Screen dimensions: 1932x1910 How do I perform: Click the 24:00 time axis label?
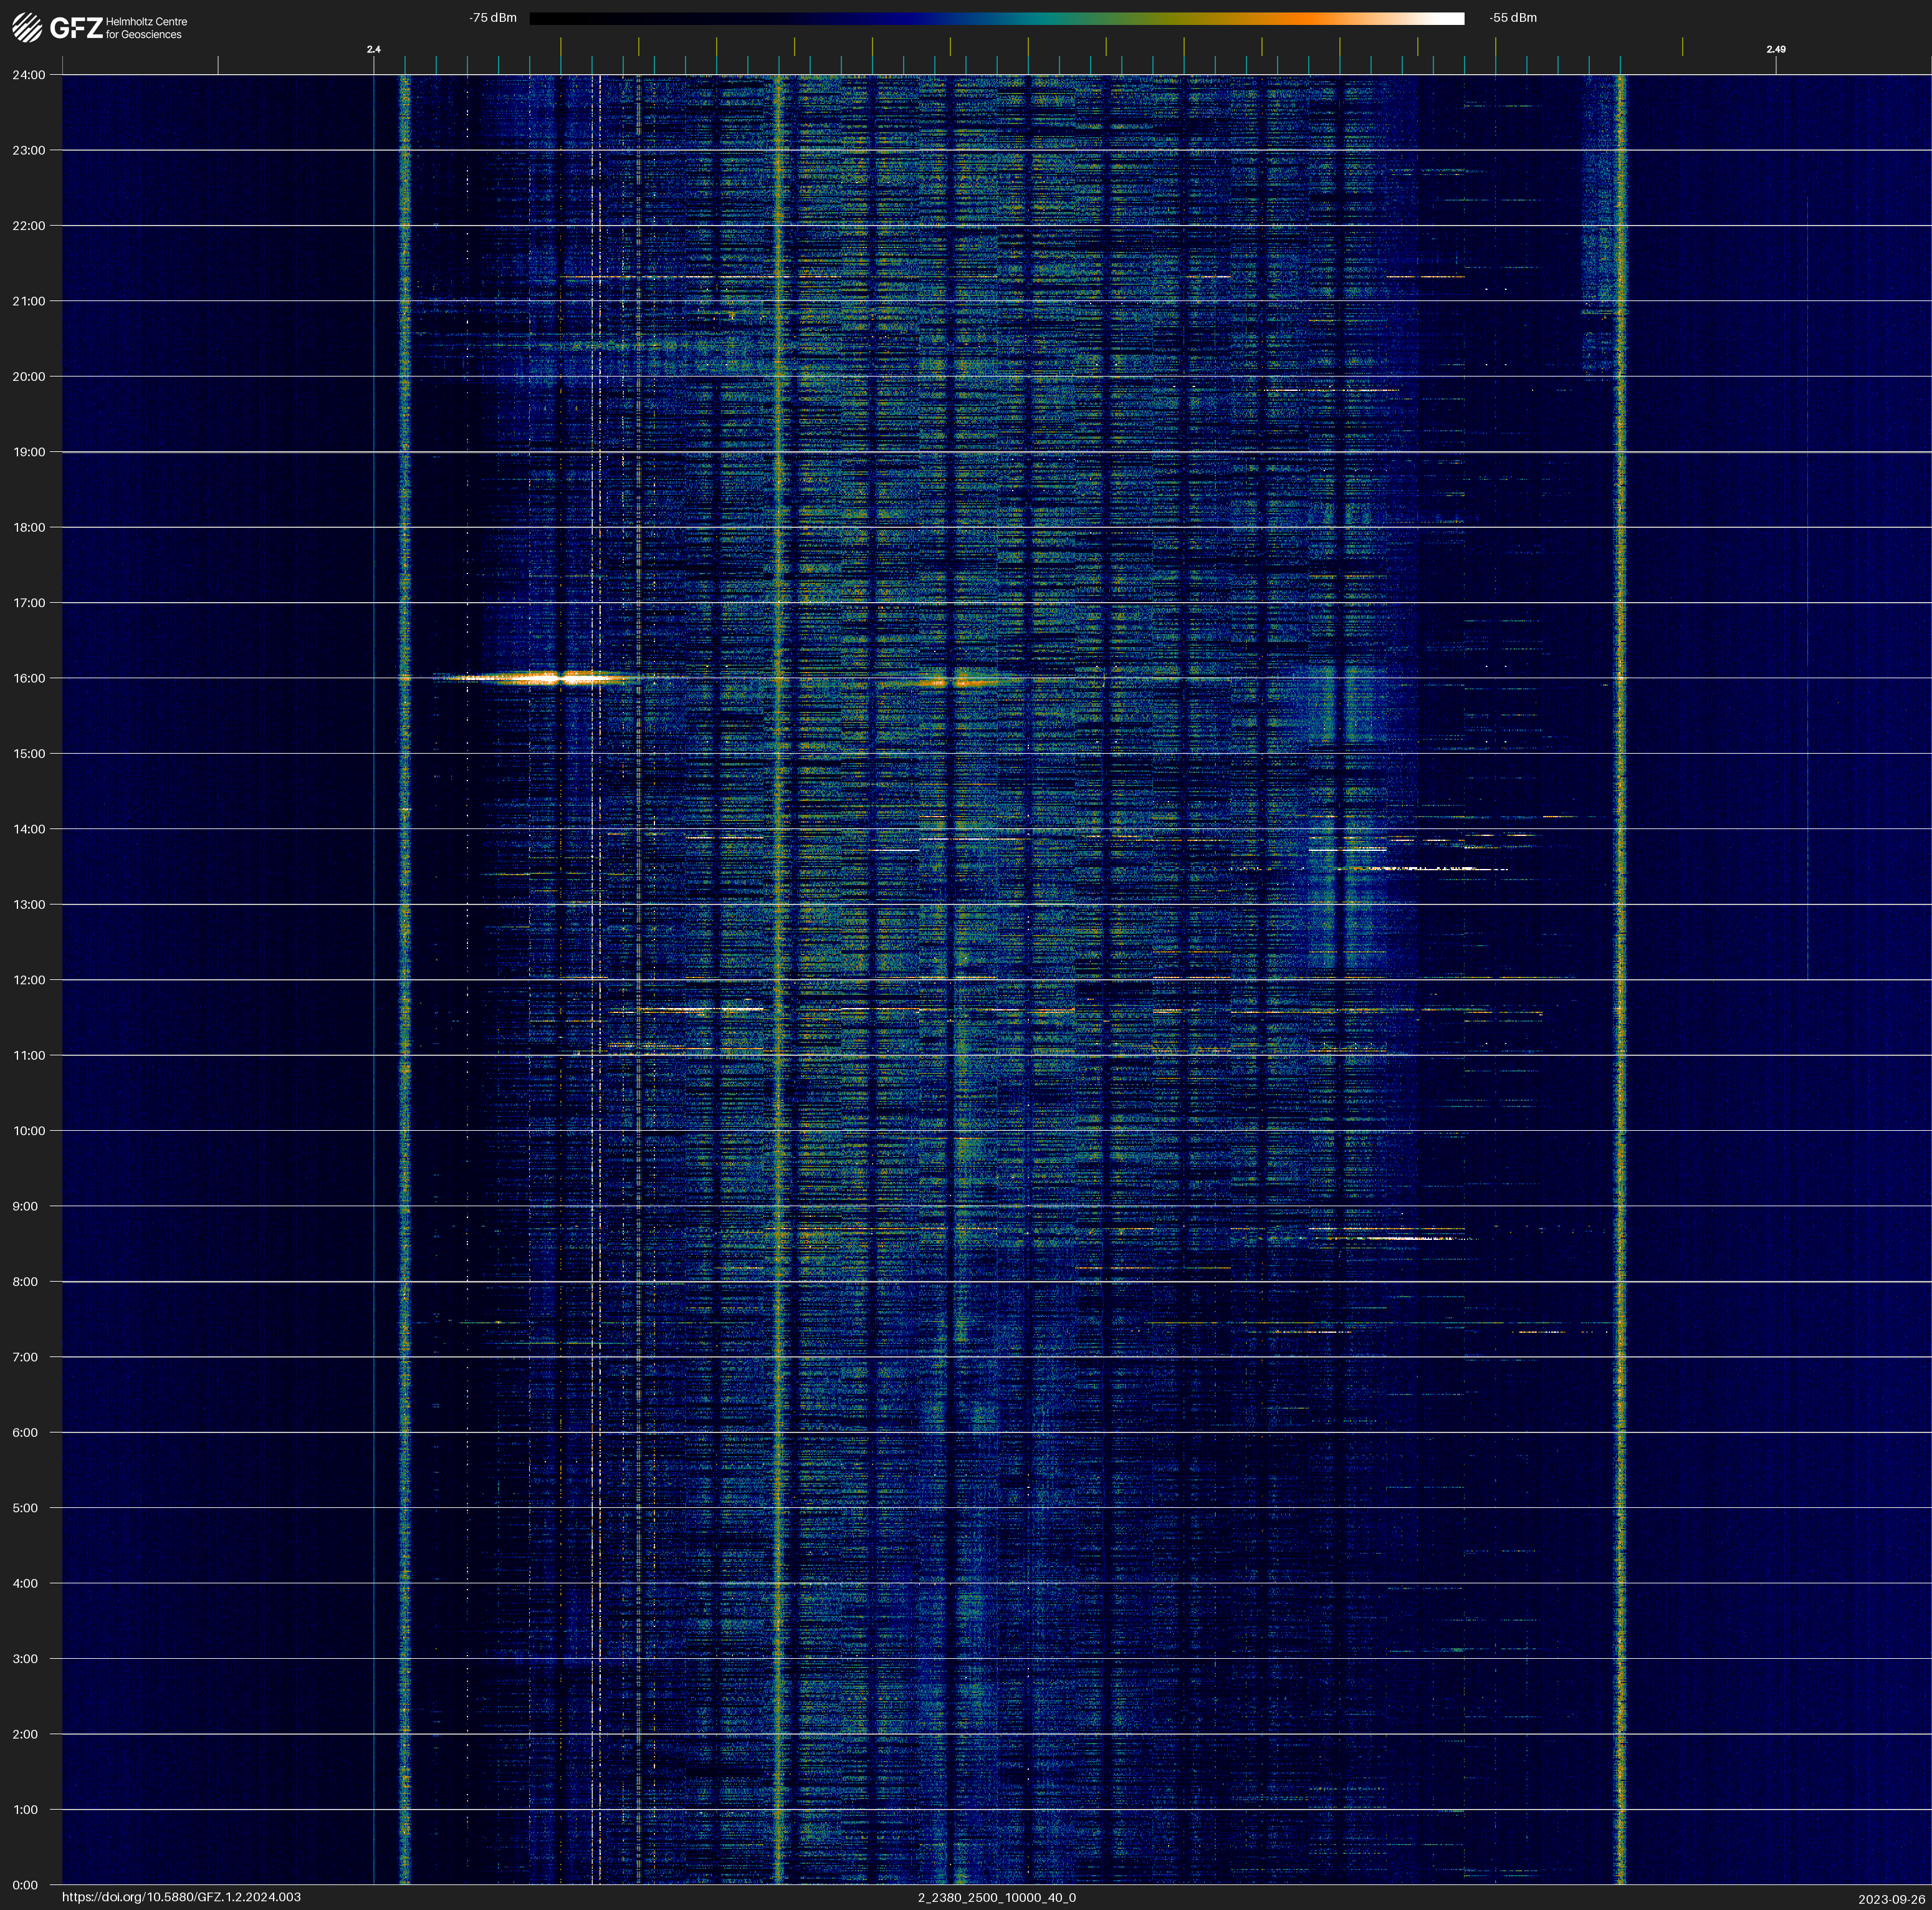point(29,75)
